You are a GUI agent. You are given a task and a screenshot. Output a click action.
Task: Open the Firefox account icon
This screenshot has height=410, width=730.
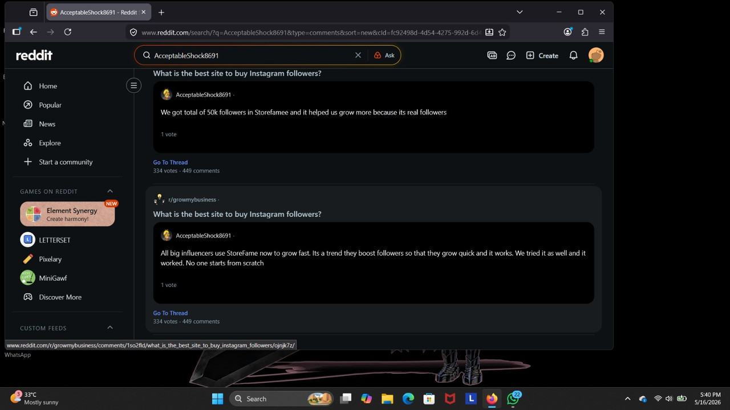(x=567, y=32)
